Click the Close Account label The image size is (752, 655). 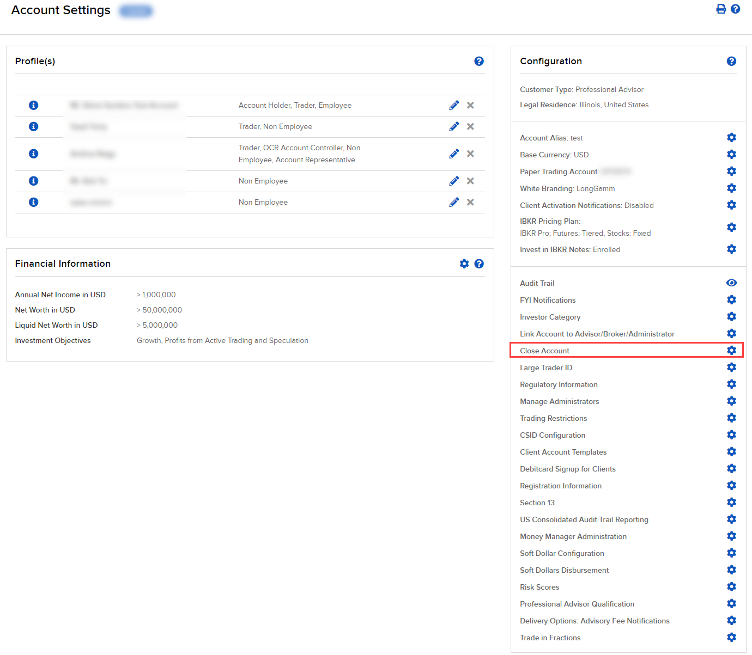pyautogui.click(x=544, y=351)
